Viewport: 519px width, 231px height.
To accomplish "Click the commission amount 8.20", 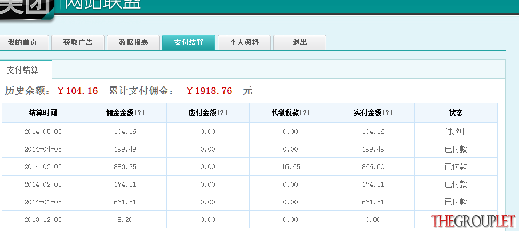I will (125, 219).
